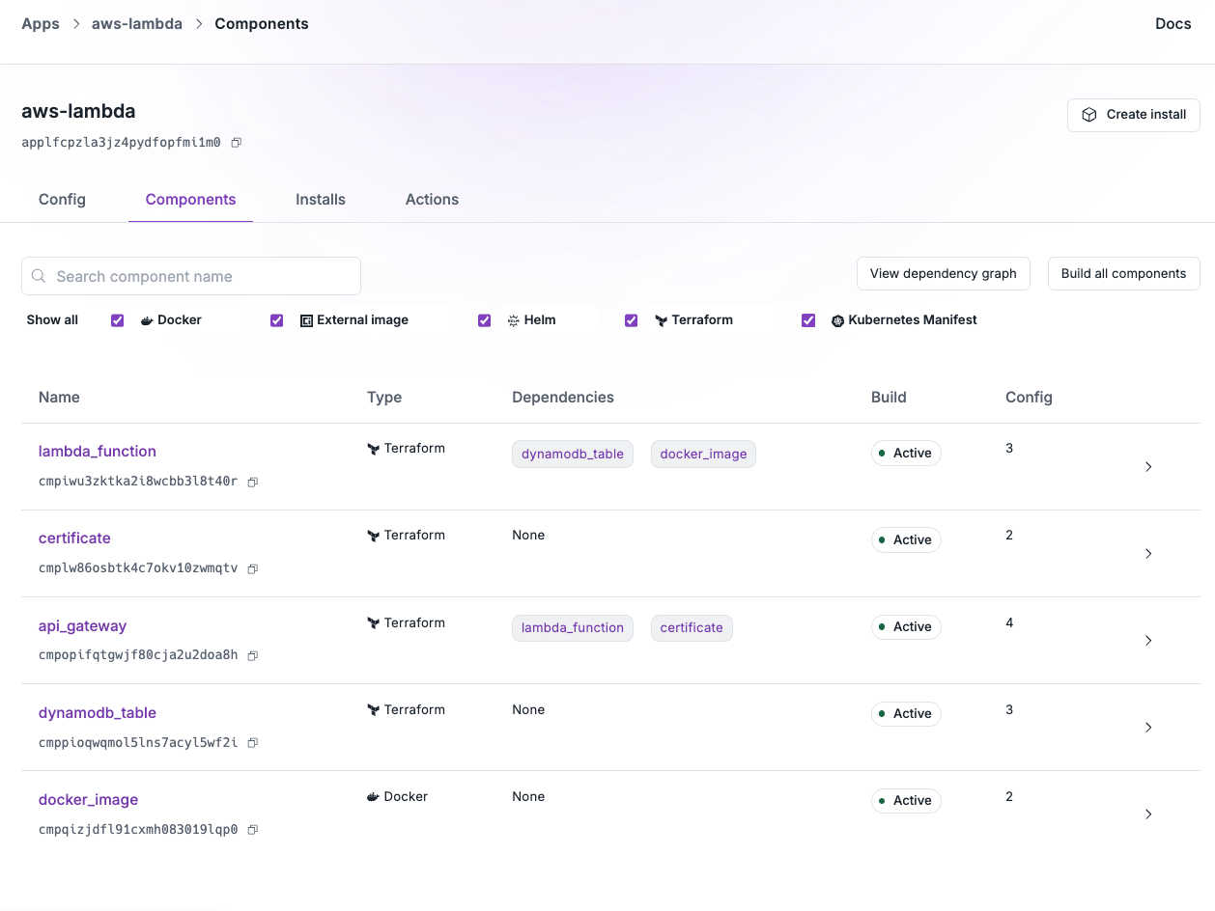Uncheck the External image filter checkbox

277,320
